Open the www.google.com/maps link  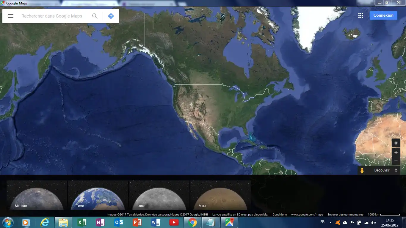pos(307,214)
